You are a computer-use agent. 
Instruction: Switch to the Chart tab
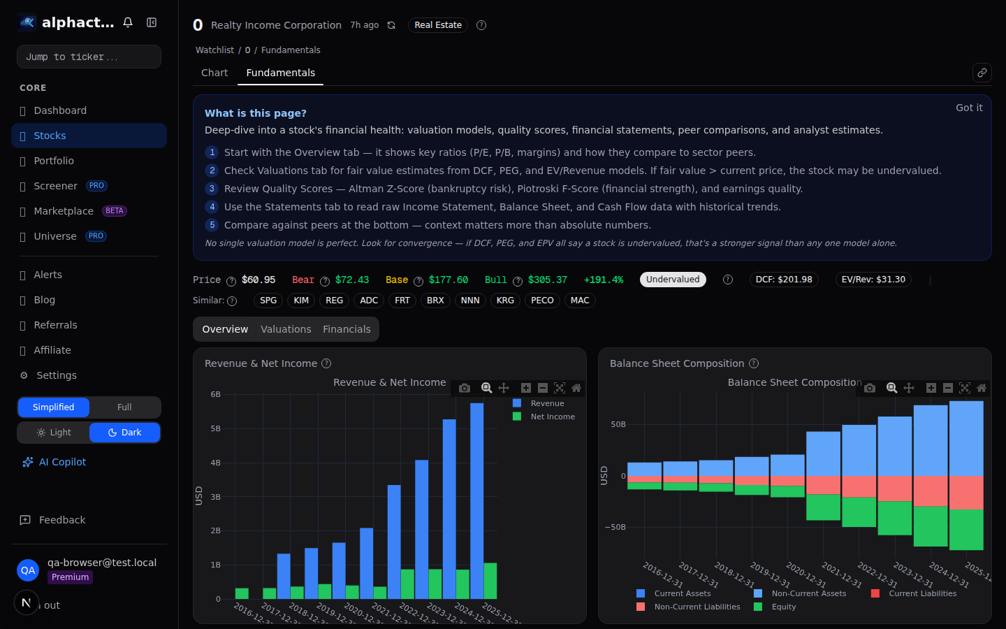pos(214,72)
